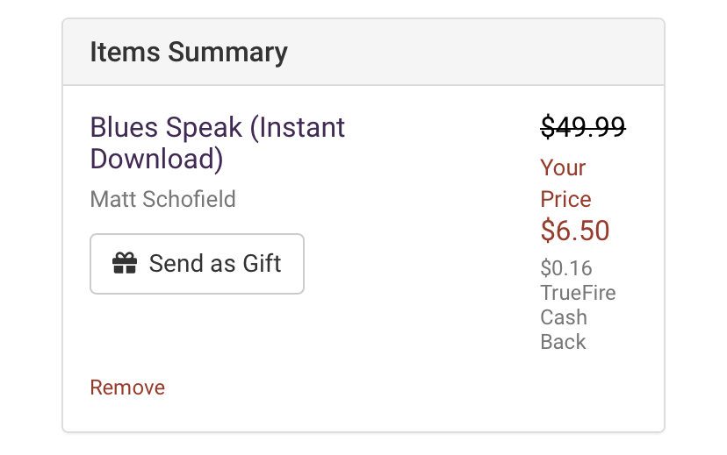Click the word Items in header bar

click(126, 52)
